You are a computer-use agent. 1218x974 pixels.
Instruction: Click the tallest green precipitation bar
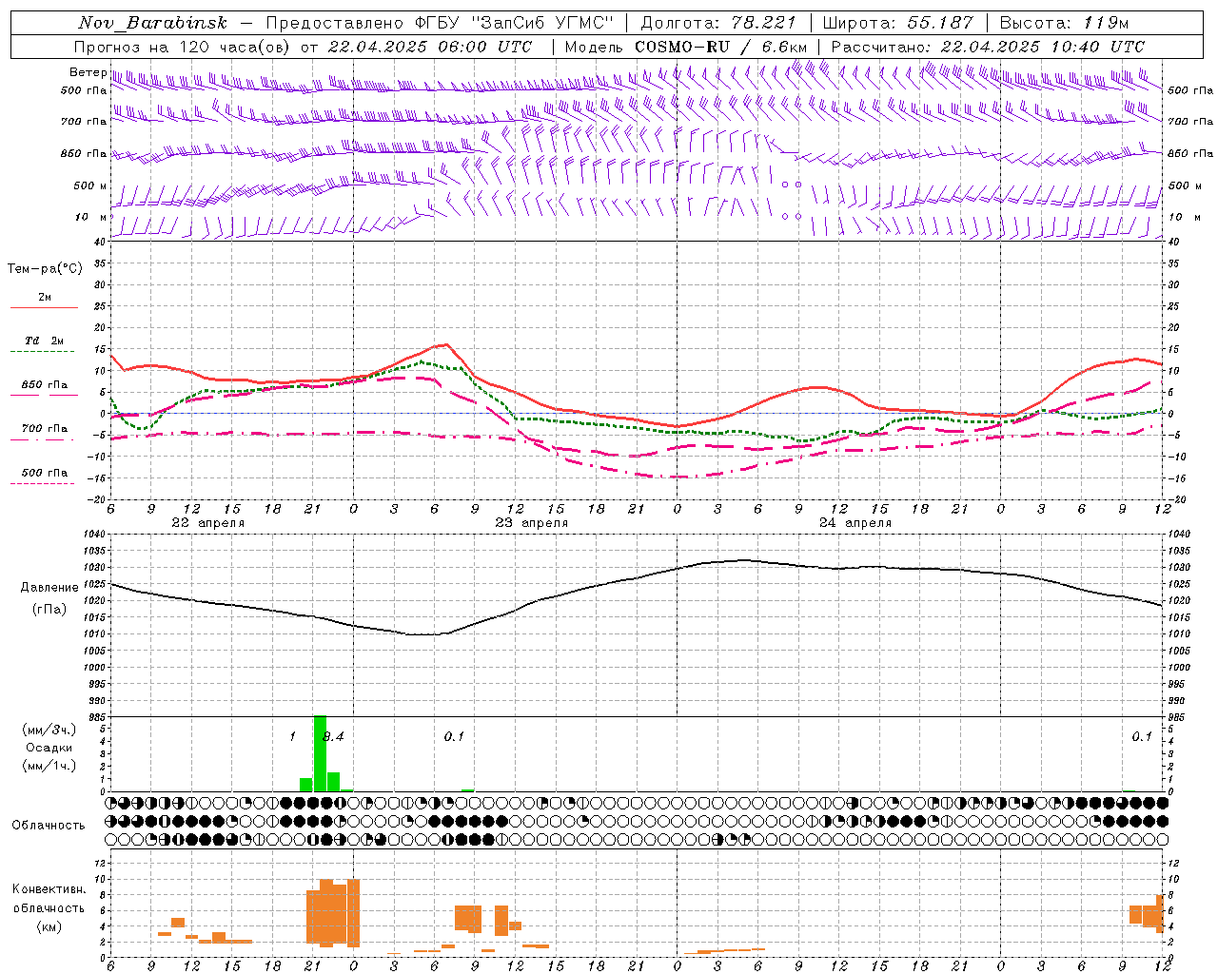click(320, 753)
